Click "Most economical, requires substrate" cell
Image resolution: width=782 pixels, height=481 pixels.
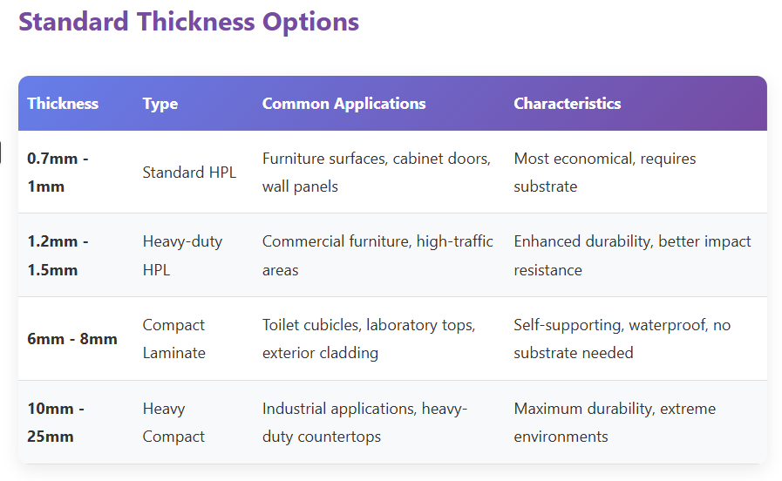click(605, 173)
